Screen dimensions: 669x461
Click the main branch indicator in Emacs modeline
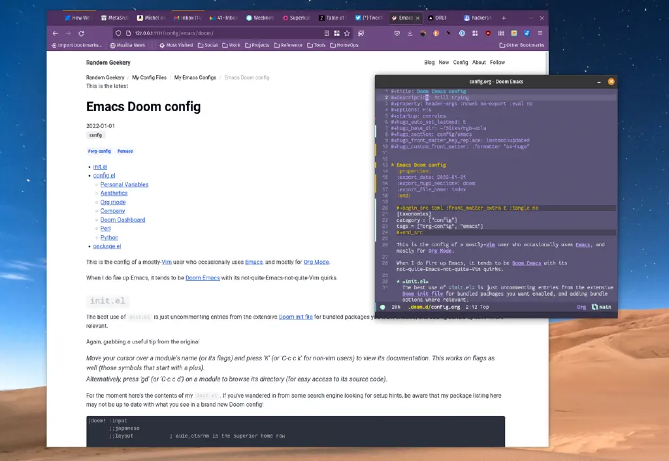602,307
